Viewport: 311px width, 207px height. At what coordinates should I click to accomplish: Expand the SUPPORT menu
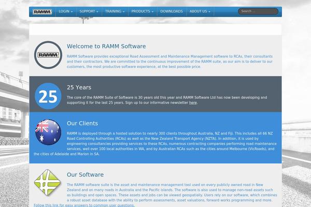89,11
